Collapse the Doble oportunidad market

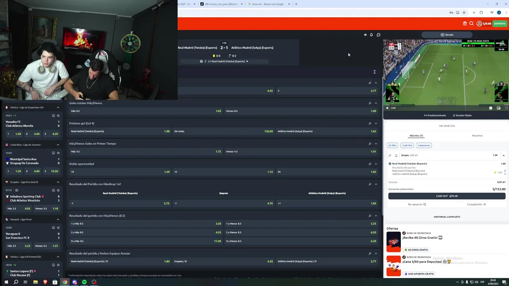tap(376, 164)
